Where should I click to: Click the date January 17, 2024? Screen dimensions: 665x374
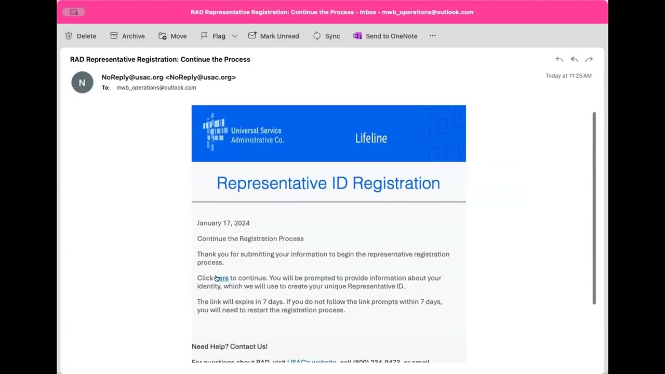[x=223, y=223]
